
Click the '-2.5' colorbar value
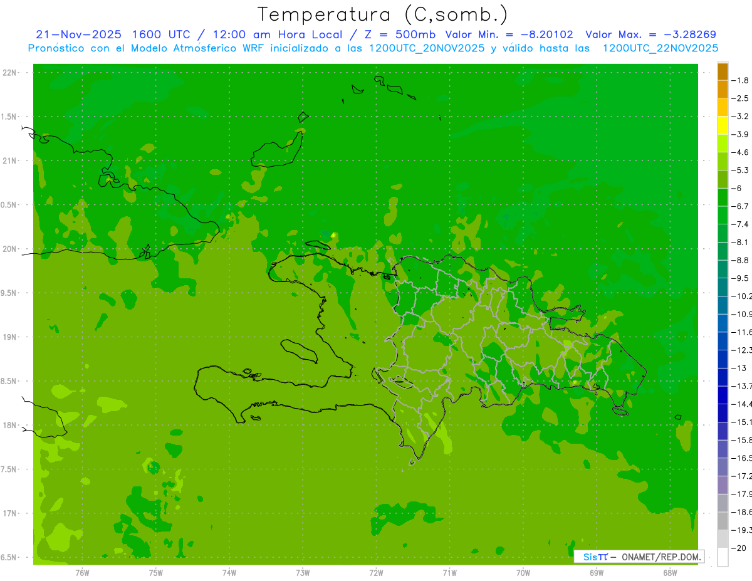[741, 98]
